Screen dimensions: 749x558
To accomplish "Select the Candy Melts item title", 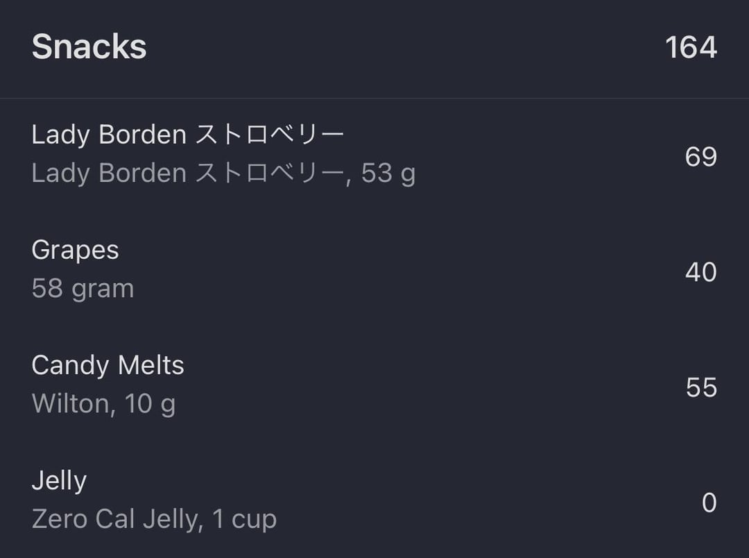I will tap(108, 365).
